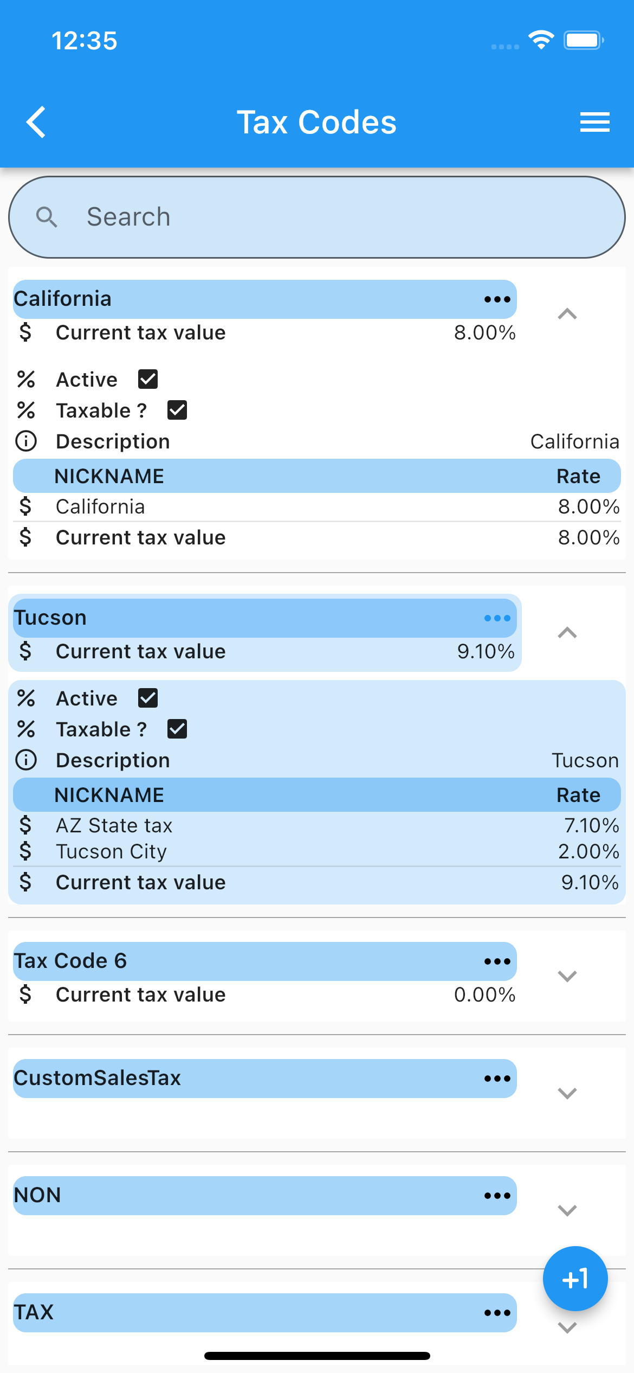Image resolution: width=634 pixels, height=1373 pixels.
Task: Open Tucson three-dot options menu
Action: (x=497, y=618)
